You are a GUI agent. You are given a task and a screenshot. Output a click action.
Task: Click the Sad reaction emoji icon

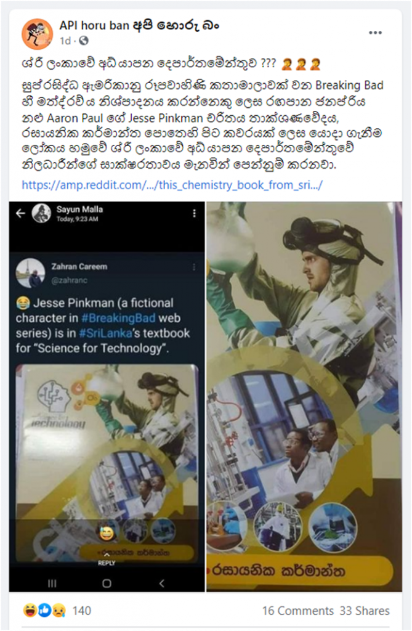pos(58,611)
